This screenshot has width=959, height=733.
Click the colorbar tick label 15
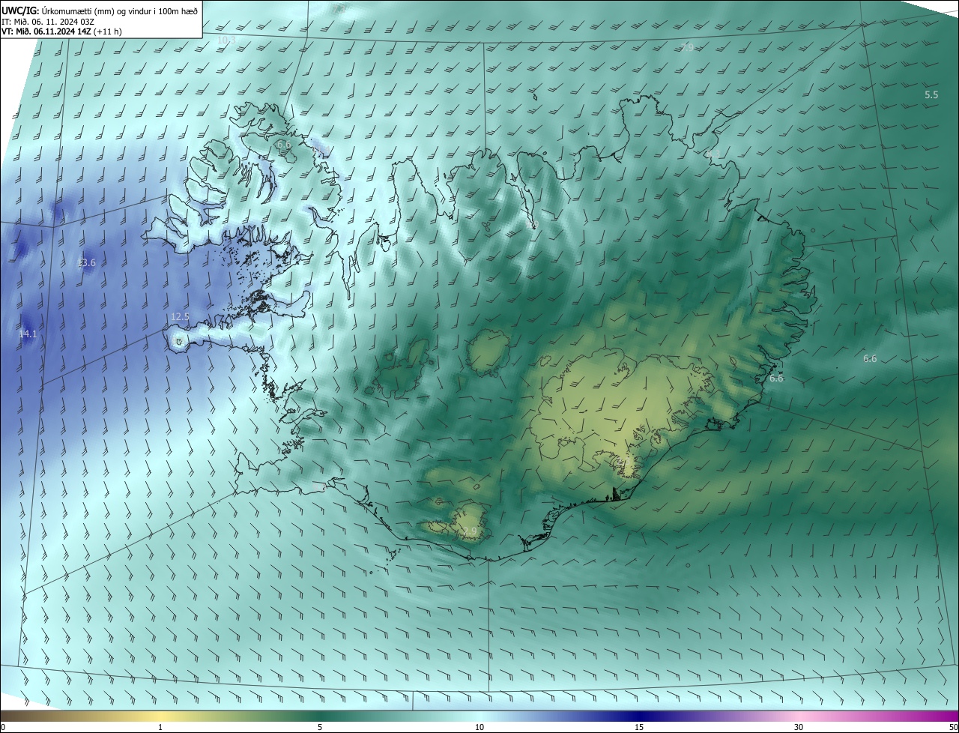639,728
